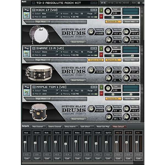Open the Kick 17 instrument name dropdown
The height and width of the screenshot is (165, 165).
click(x=34, y=10)
